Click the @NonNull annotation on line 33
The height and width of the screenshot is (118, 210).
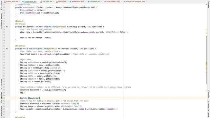pyautogui.click(x=20, y=21)
